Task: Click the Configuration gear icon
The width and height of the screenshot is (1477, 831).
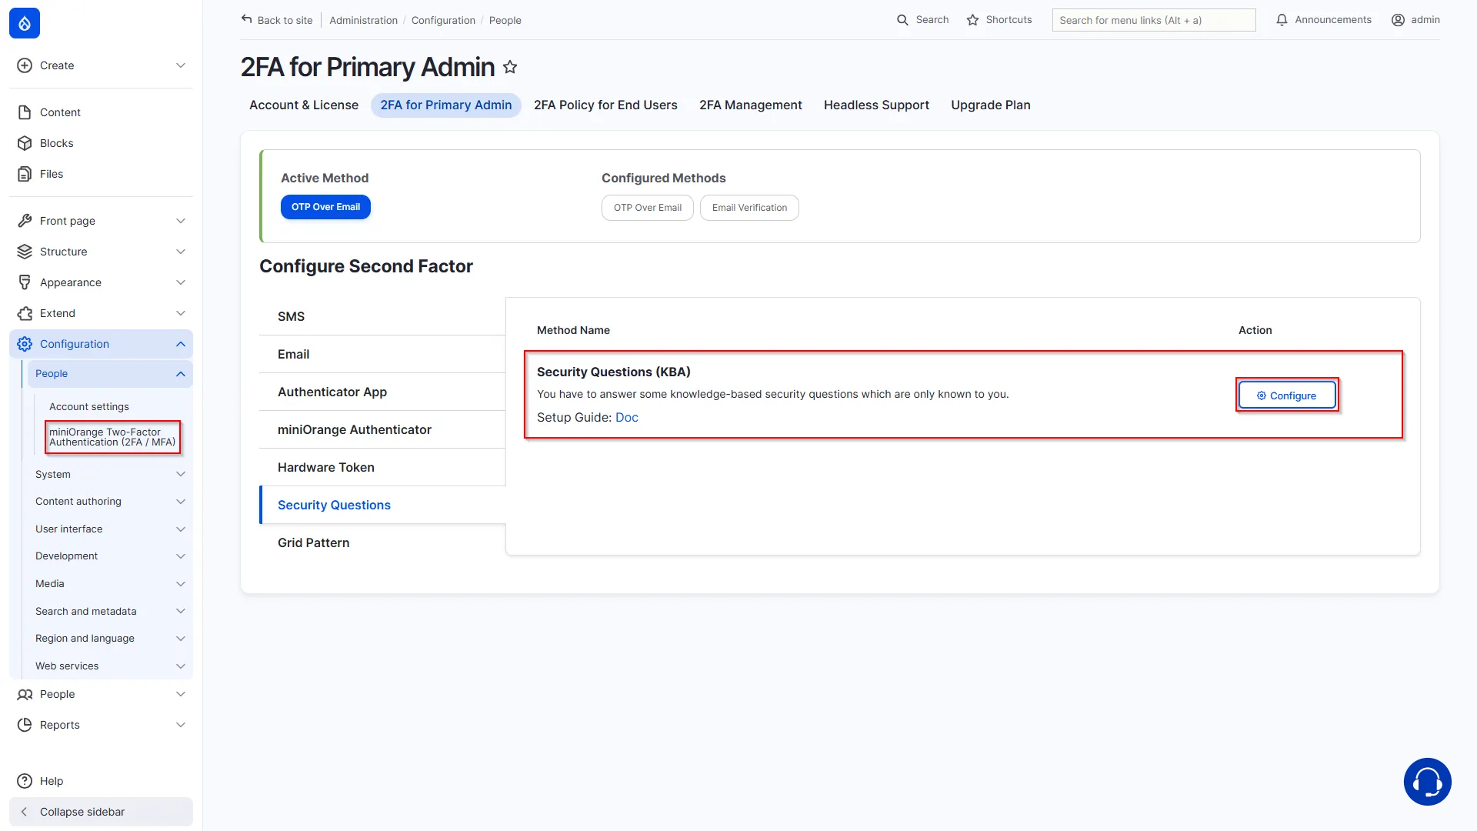Action: click(x=25, y=344)
